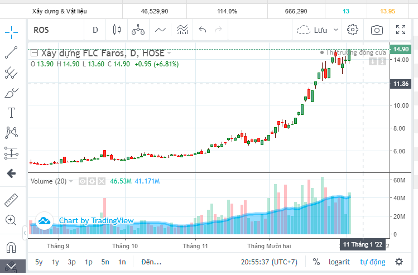Open the Volume (20) indicator dropdown arrow
Image resolution: width=418 pixels, height=275 pixels.
[71, 181]
